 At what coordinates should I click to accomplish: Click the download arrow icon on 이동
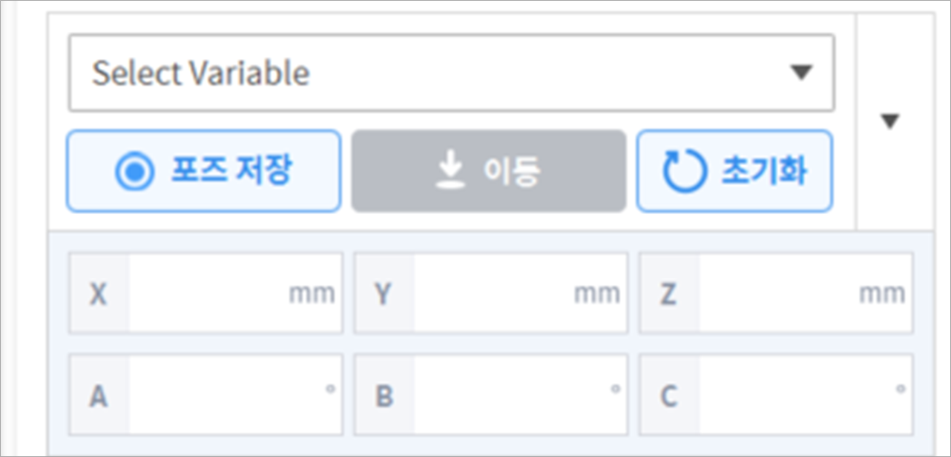coord(448,172)
